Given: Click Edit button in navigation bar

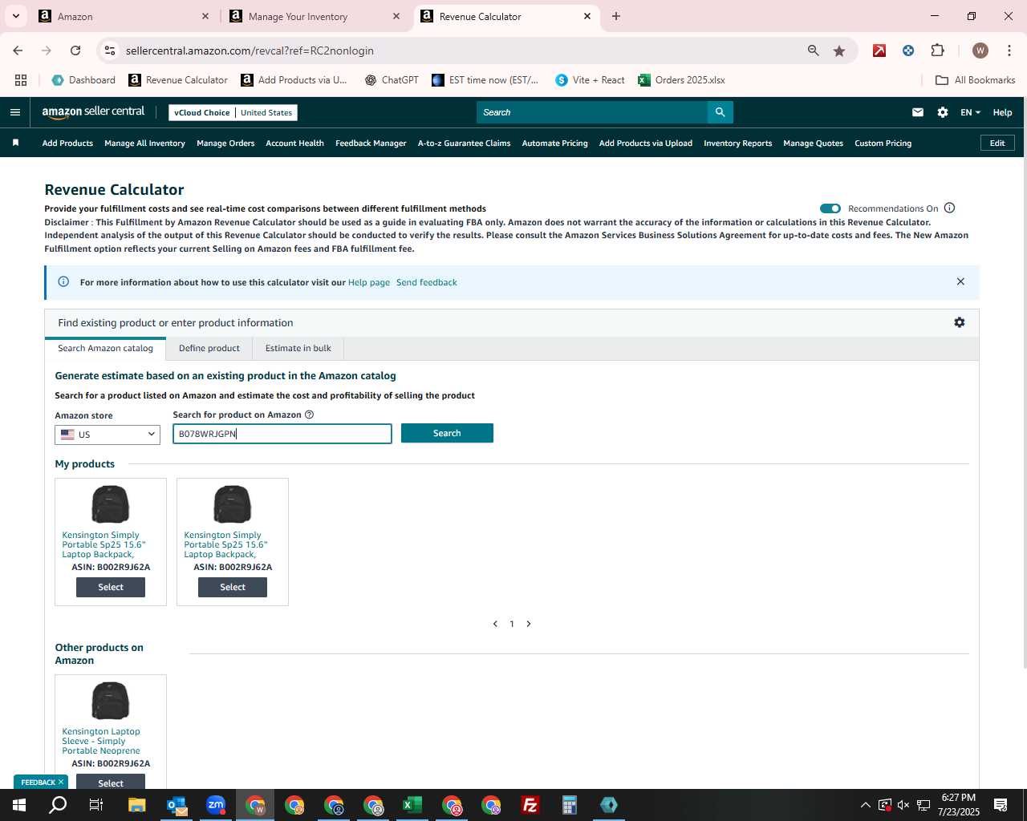Looking at the screenshot, I should pyautogui.click(x=997, y=143).
